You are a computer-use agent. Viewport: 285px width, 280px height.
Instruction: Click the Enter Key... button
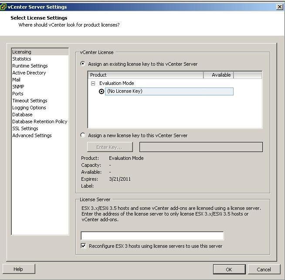tap(110, 147)
